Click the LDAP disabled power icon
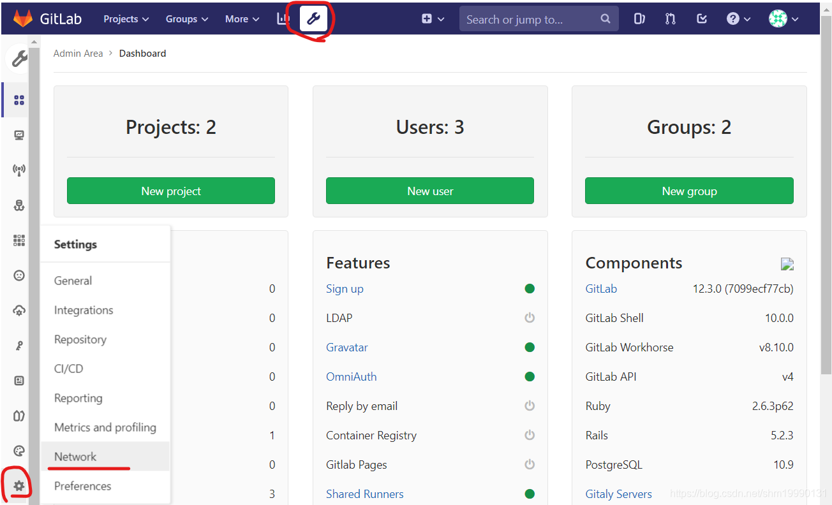The width and height of the screenshot is (832, 505). click(x=530, y=318)
